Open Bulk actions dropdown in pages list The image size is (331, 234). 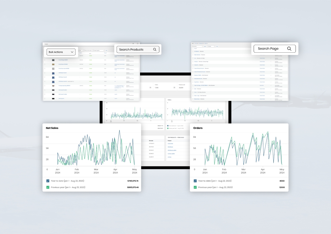pyautogui.click(x=197, y=46)
